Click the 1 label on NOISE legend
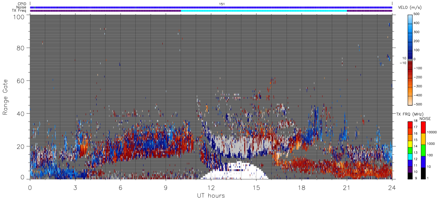The height and width of the screenshot is (203, 441). (x=428, y=178)
